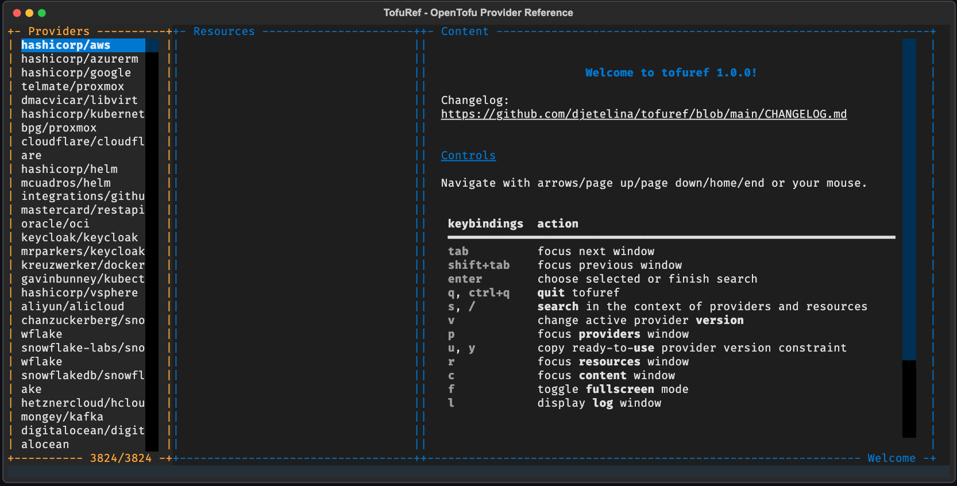957x486 pixels.
Task: Select hashicorp/aws provider
Action: [x=83, y=45]
